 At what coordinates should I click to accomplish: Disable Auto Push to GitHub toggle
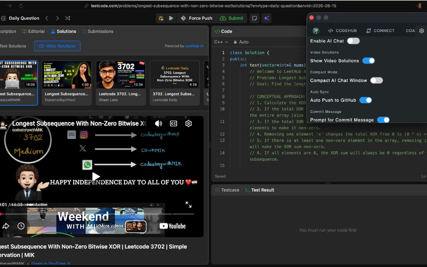(366, 100)
